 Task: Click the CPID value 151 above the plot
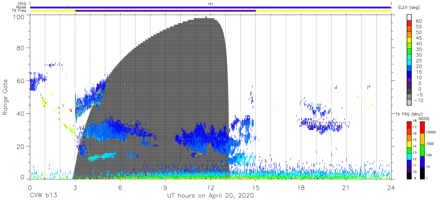[x=210, y=4]
